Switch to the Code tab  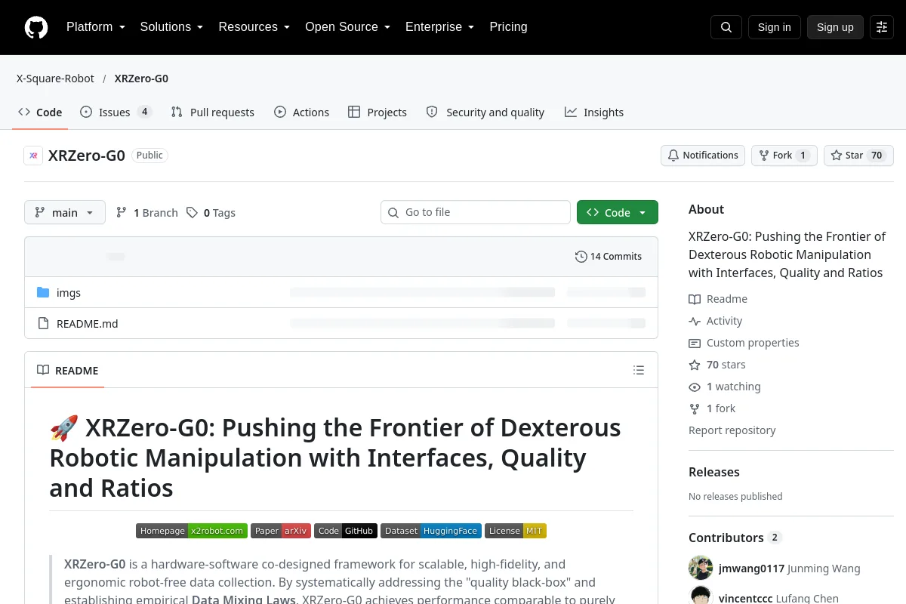coord(41,112)
